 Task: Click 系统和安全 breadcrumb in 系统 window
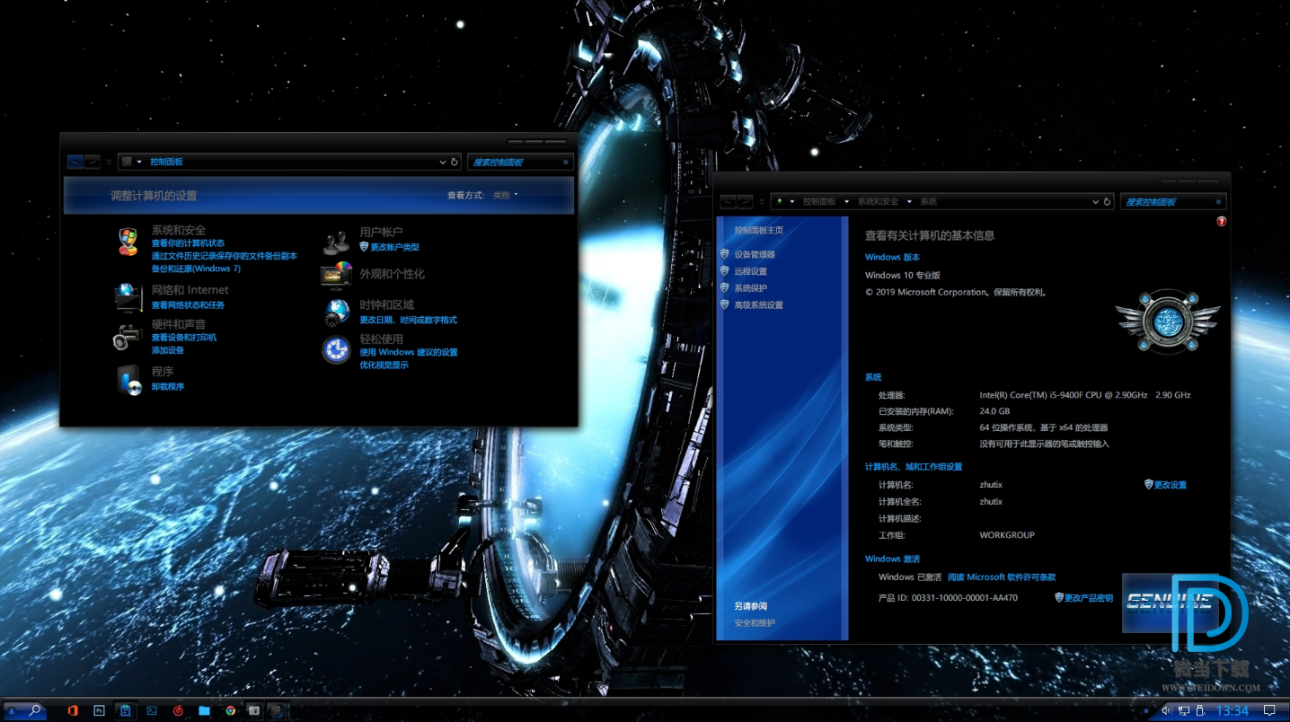pyautogui.click(x=878, y=202)
